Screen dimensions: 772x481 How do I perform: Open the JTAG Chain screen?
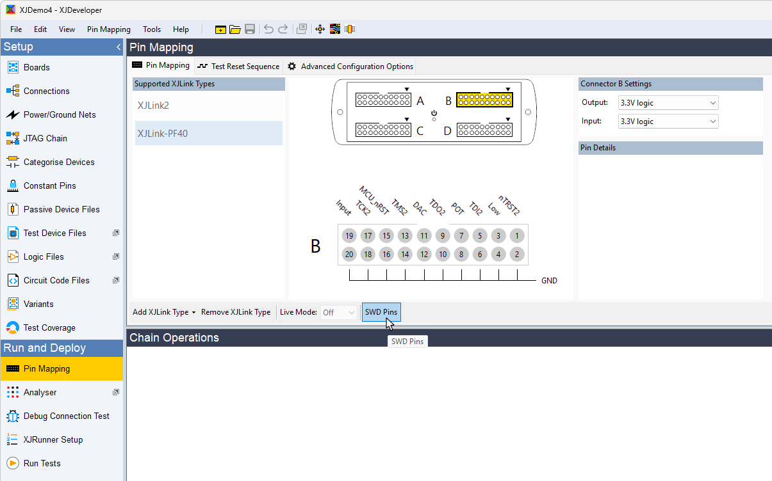62,138
